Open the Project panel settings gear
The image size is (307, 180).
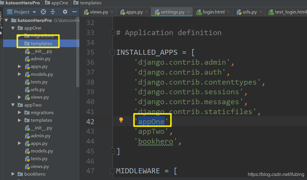pyautogui.click(x=65, y=12)
